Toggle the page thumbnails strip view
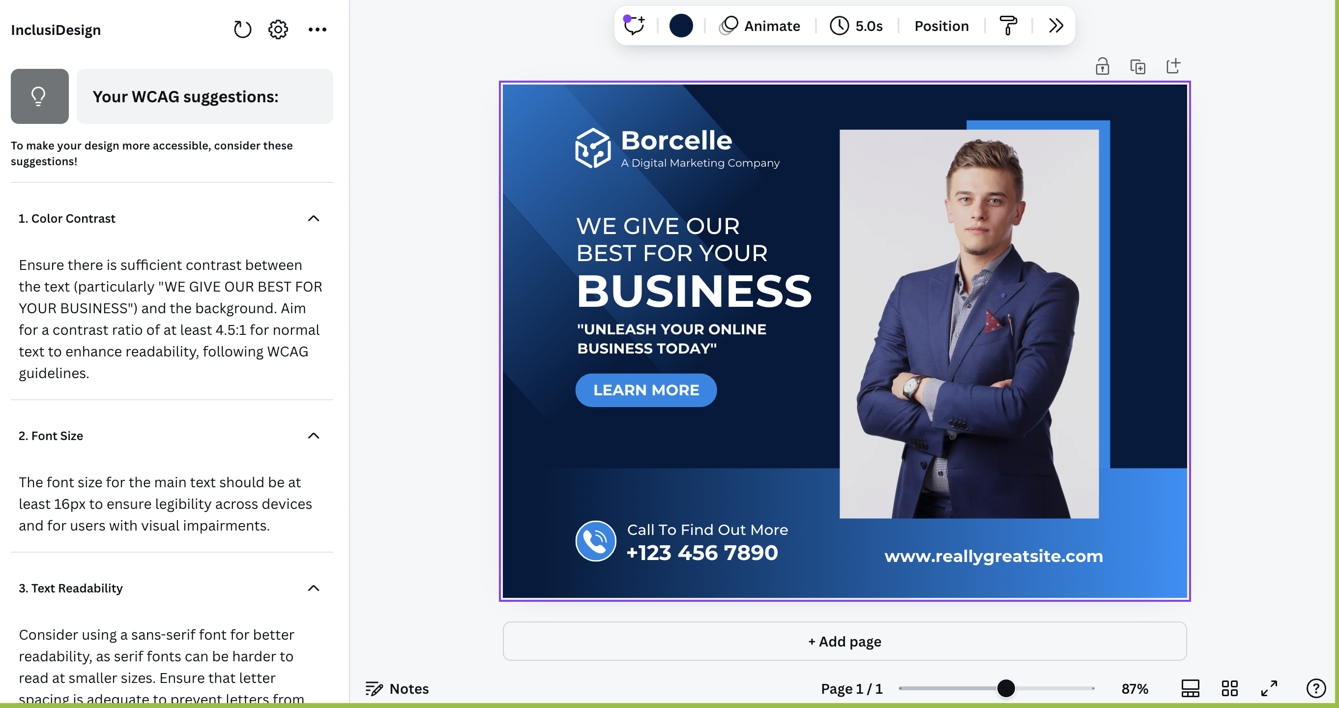The image size is (1339, 708). [x=1190, y=688]
